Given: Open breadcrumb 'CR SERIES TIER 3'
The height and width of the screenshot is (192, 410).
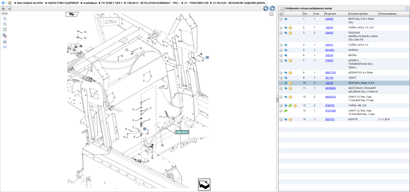Looking at the screenshot, I should click(112, 2).
